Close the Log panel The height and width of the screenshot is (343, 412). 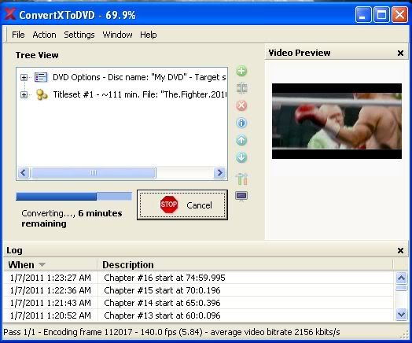point(400,250)
